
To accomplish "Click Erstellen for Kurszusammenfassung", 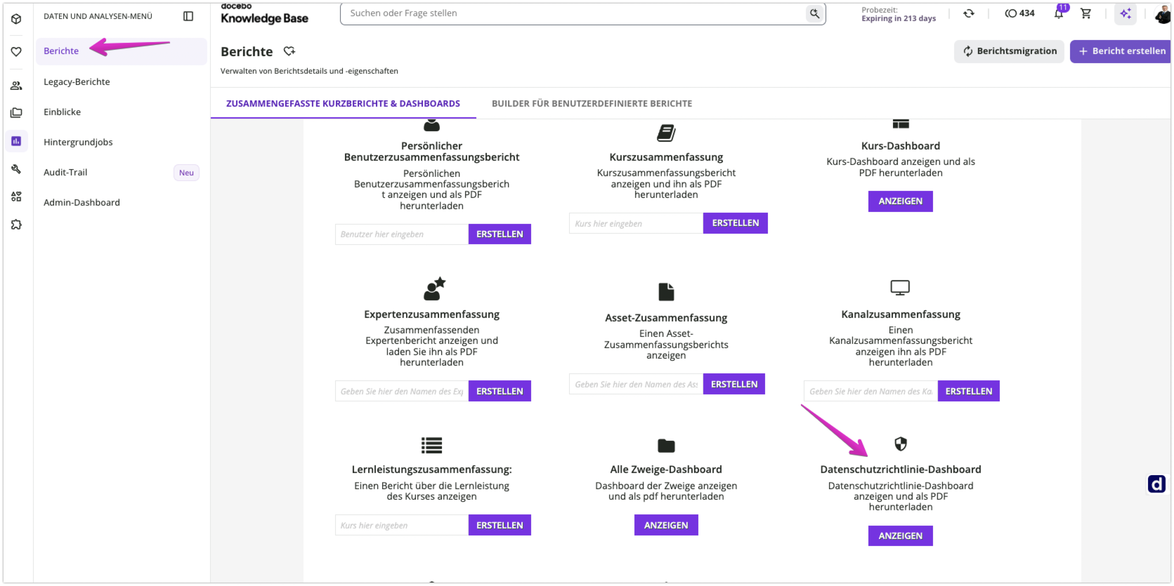I will click(735, 223).
